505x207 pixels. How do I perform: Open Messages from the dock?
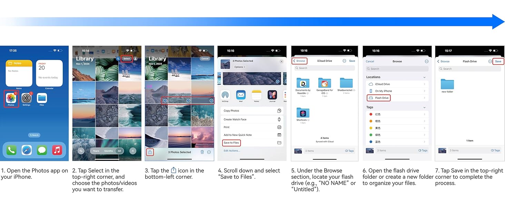(42, 150)
